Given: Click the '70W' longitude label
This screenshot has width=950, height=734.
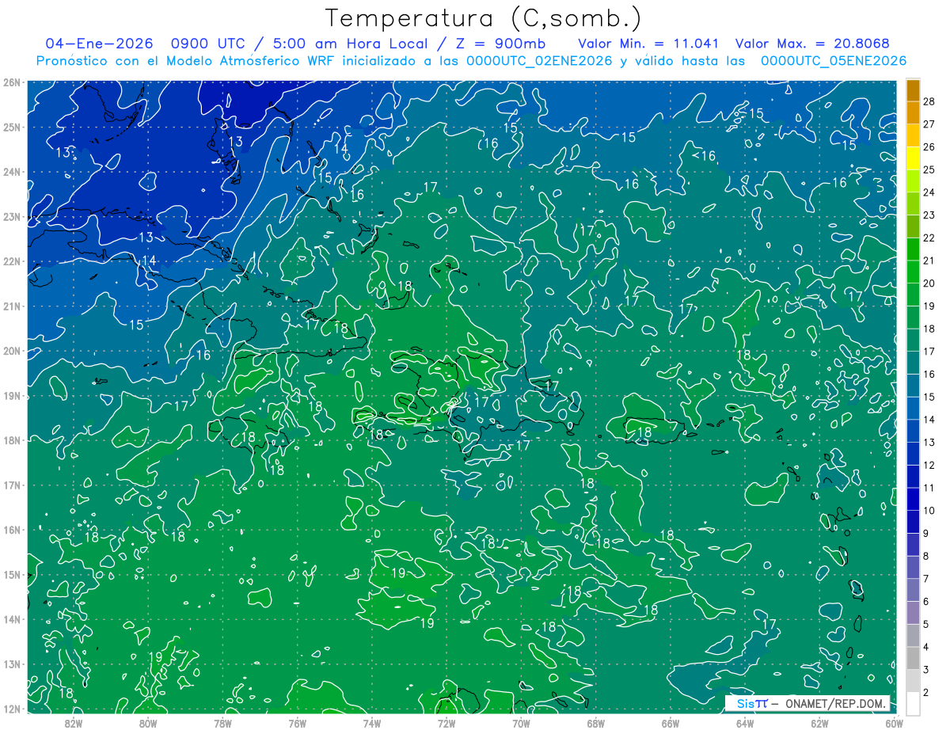Looking at the screenshot, I should click(x=521, y=723).
